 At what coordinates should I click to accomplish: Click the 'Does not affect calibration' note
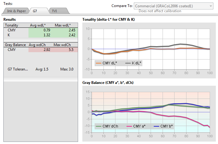pos(160,11)
